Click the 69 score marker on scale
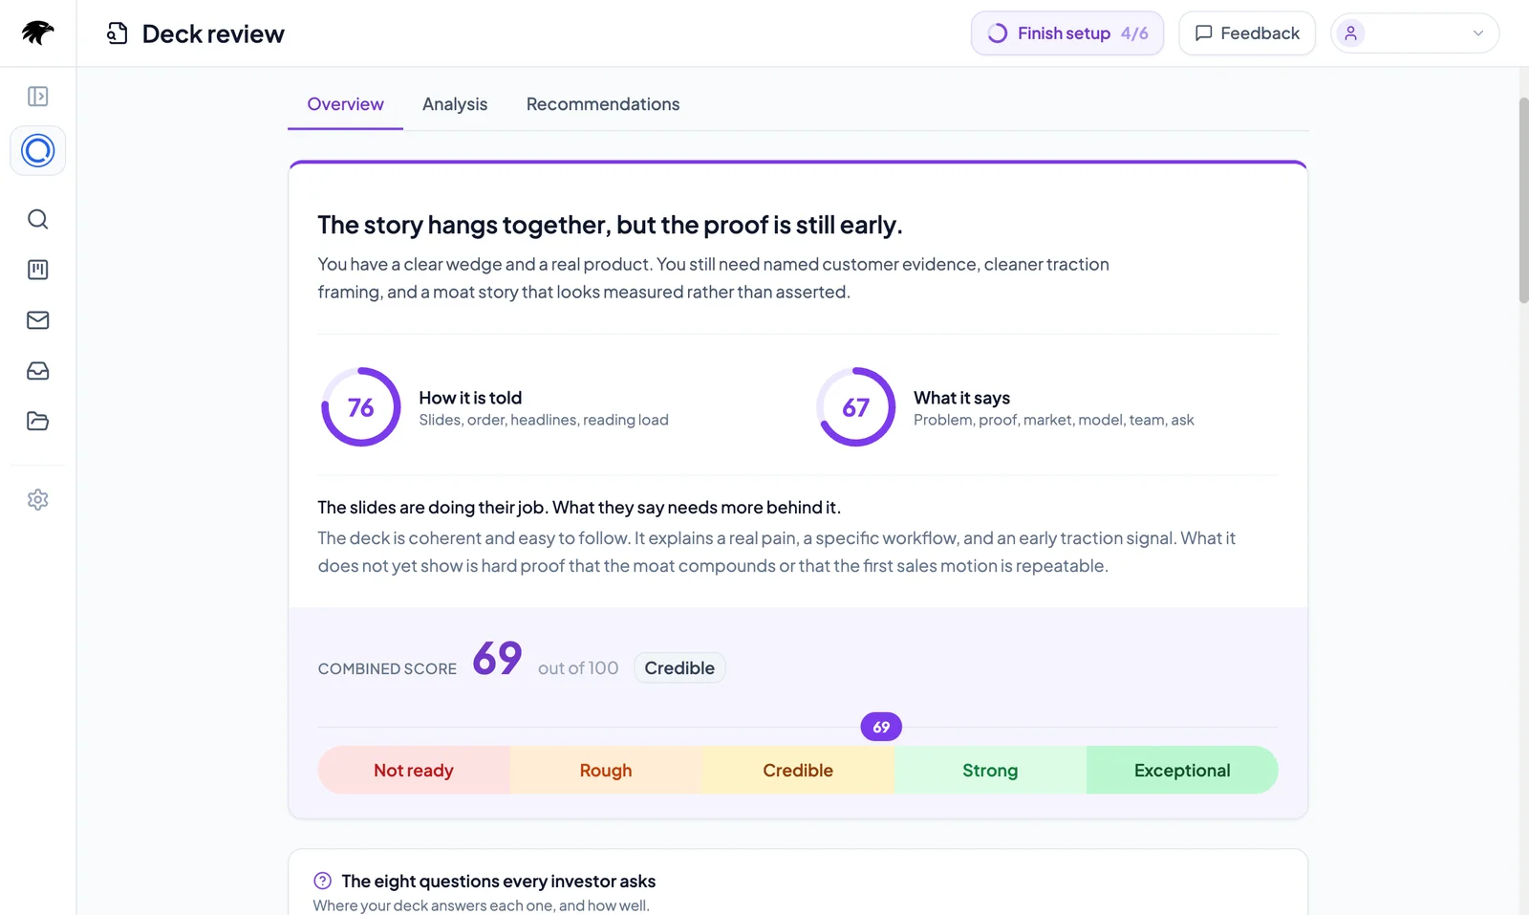The width and height of the screenshot is (1529, 915). 881,727
